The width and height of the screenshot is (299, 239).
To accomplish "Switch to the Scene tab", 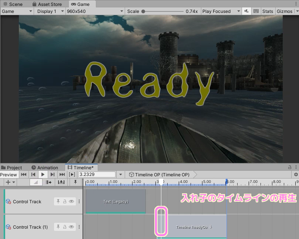I will coord(13,4).
